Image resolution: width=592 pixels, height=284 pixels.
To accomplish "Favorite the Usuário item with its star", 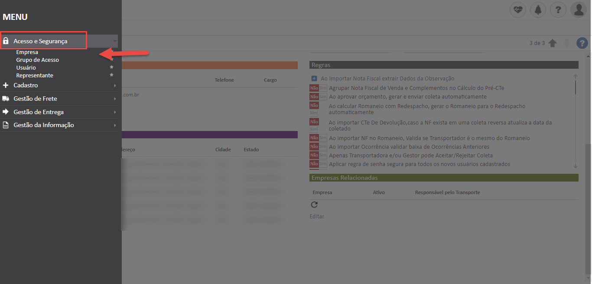I will click(x=111, y=67).
